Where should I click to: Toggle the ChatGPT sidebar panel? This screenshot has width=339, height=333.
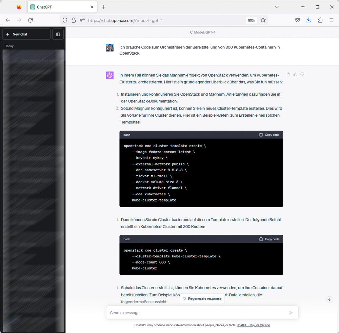58,34
